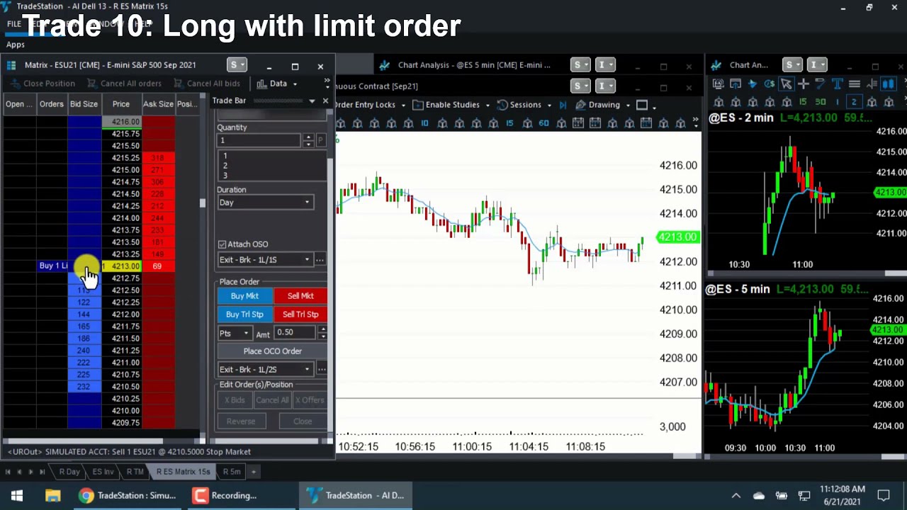Image resolution: width=907 pixels, height=510 pixels.
Task: Click the bid size 232 cell at 4210.50
Action: point(84,387)
